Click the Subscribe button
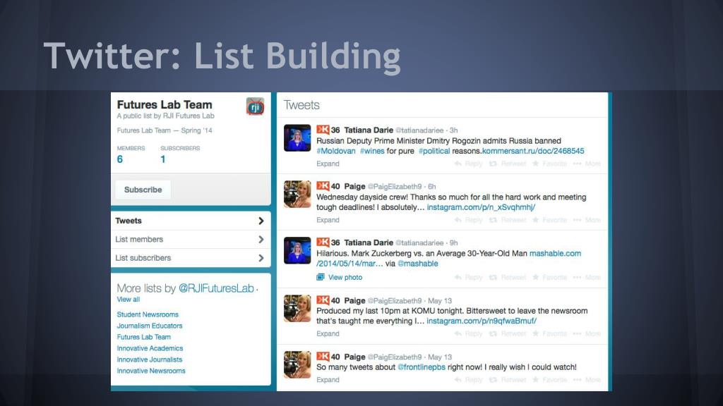 click(x=143, y=190)
